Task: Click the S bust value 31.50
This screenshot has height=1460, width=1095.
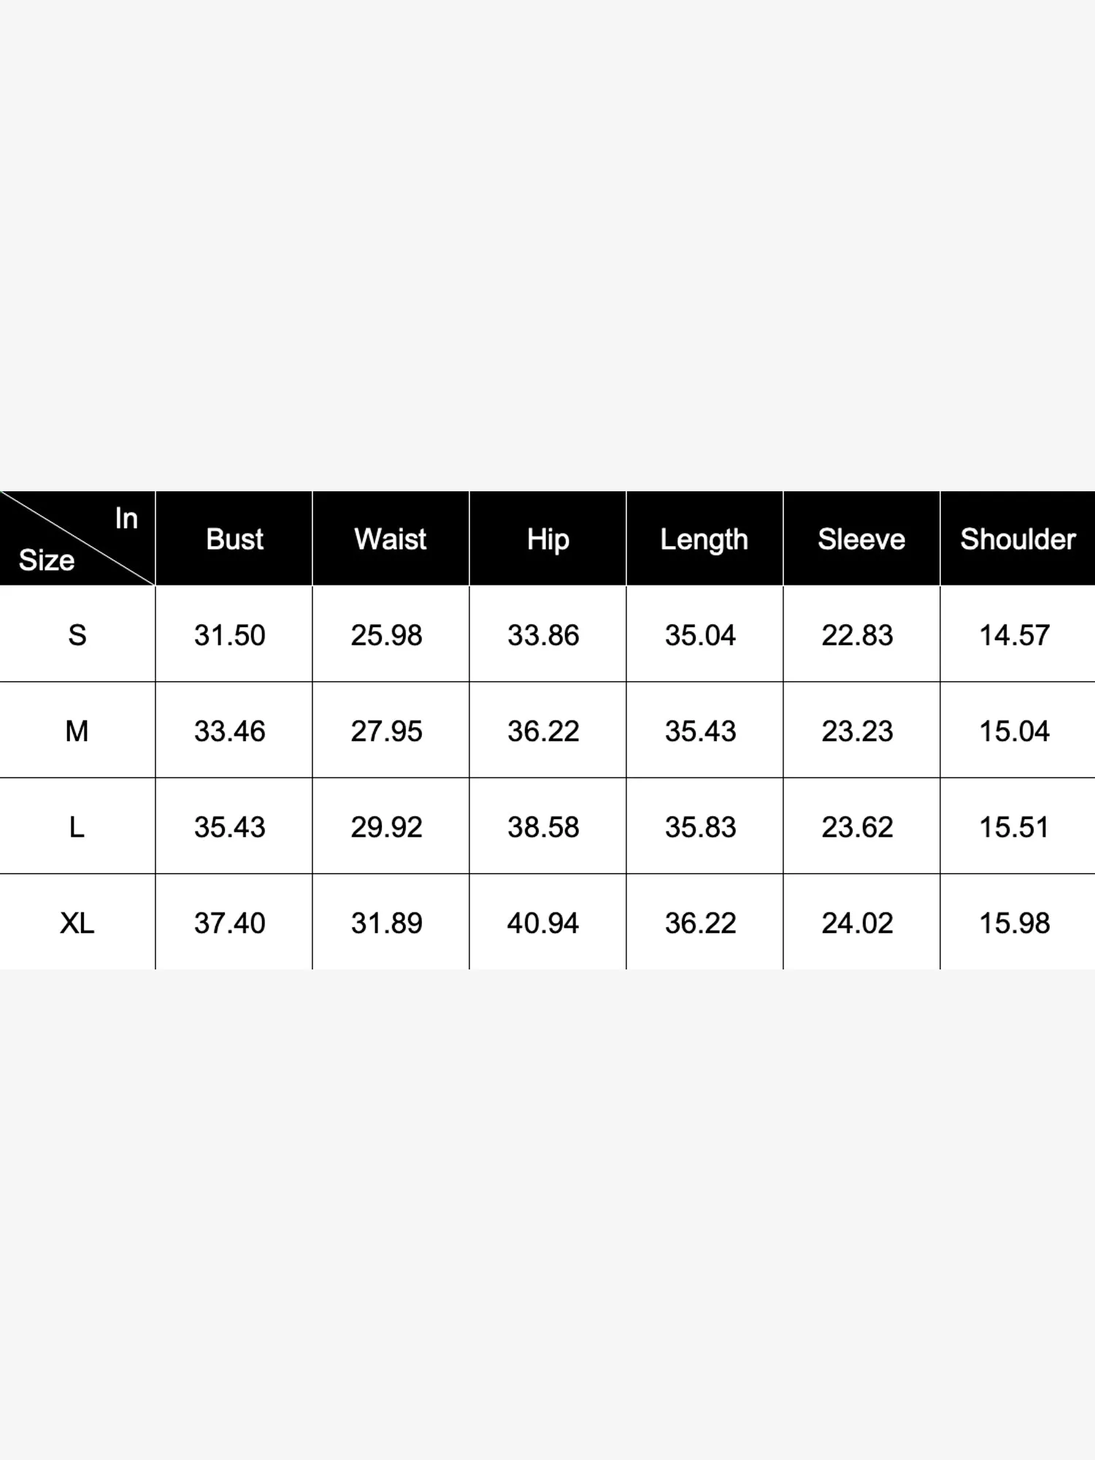Action: point(230,635)
